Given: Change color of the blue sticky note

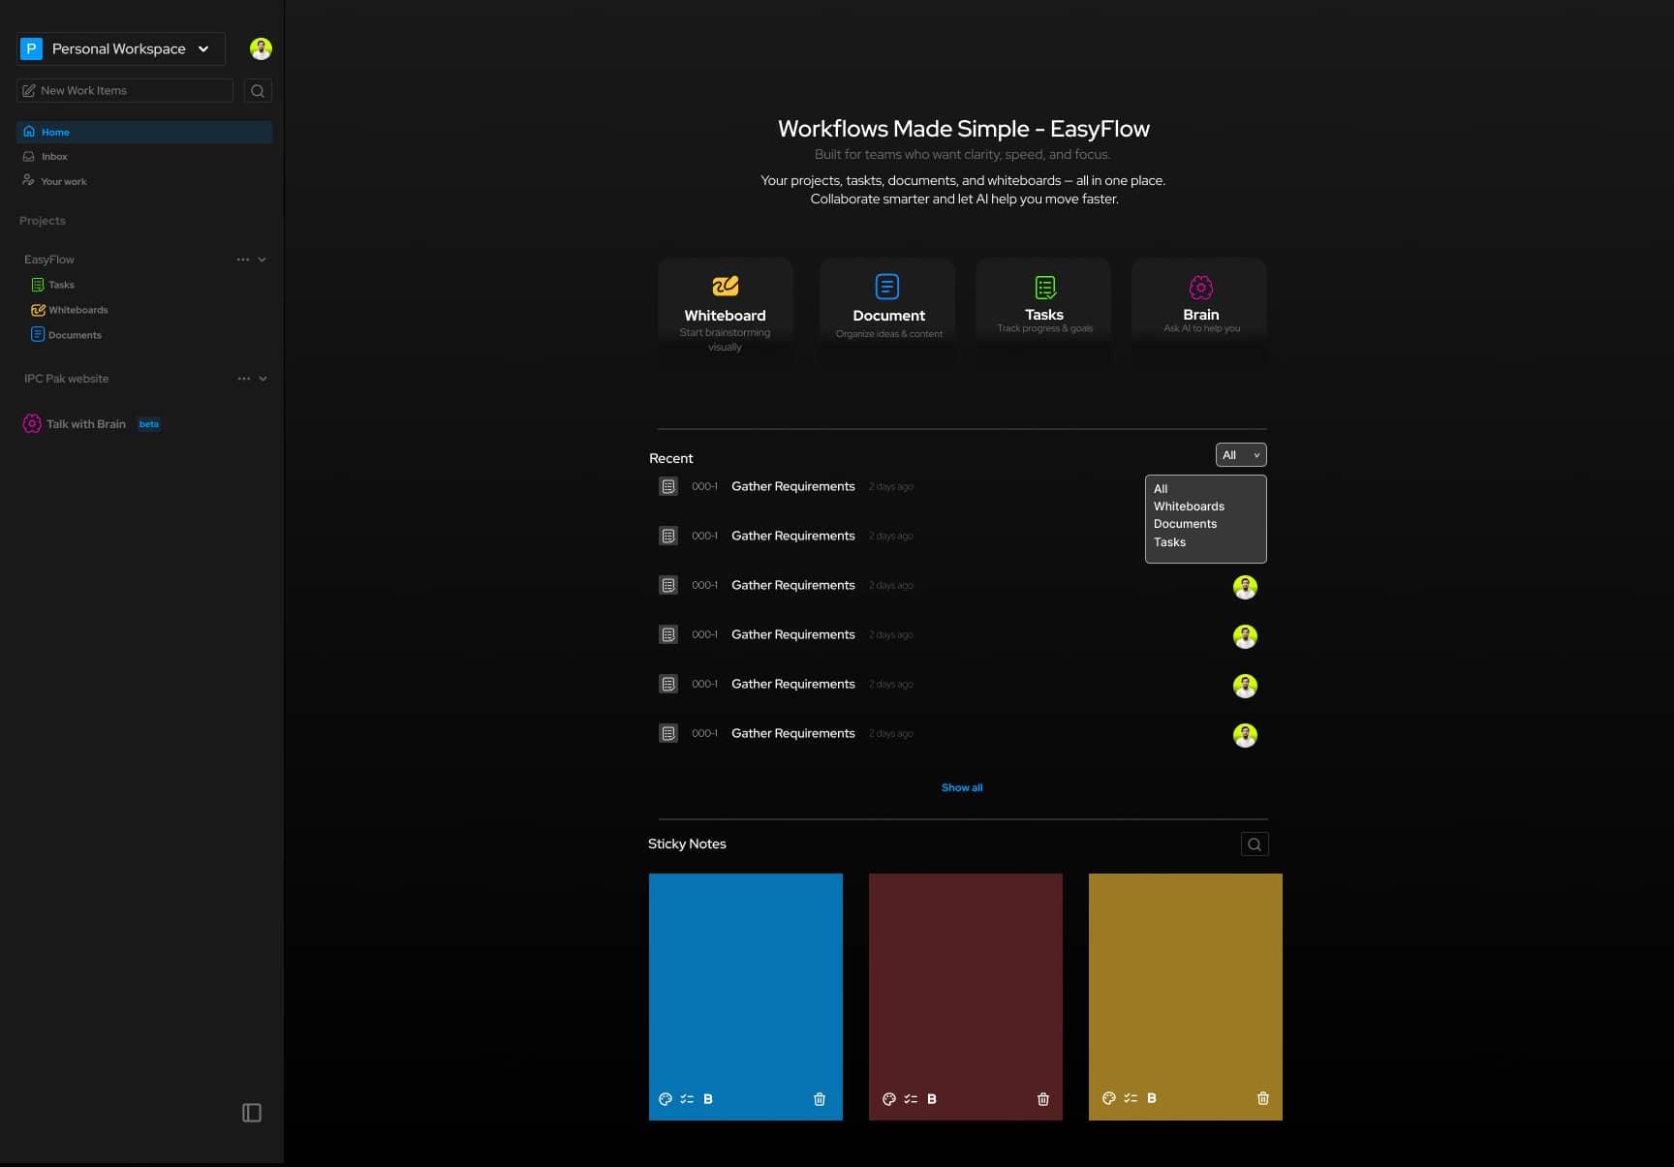Looking at the screenshot, I should 666,1099.
